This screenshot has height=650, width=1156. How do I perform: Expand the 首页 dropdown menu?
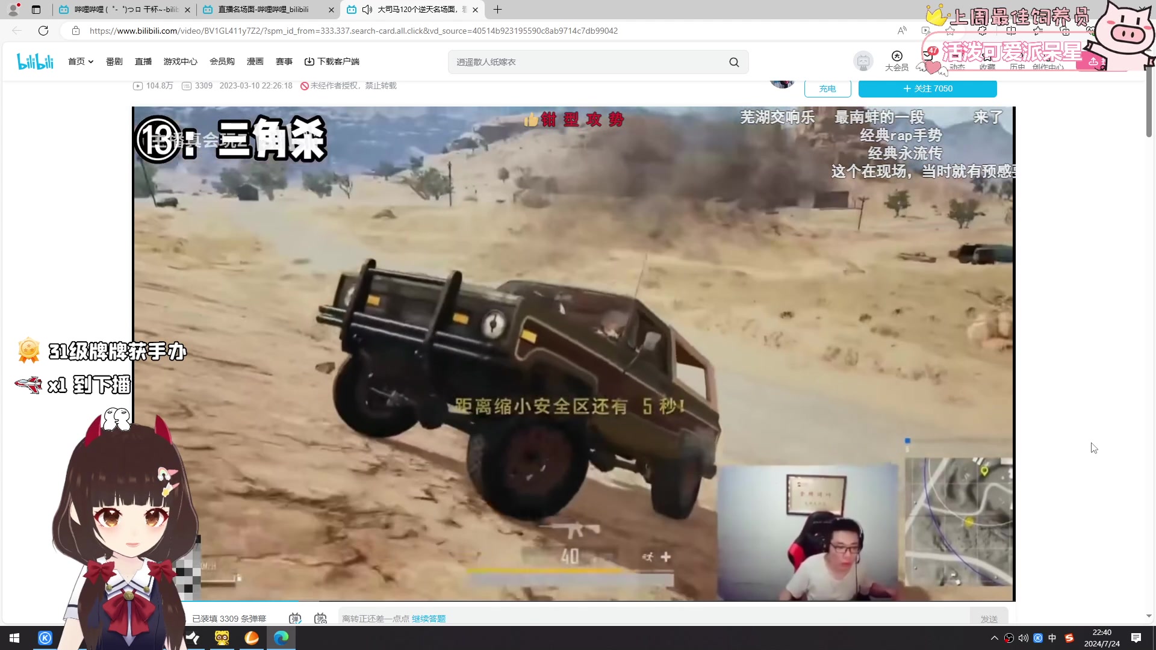coord(81,61)
